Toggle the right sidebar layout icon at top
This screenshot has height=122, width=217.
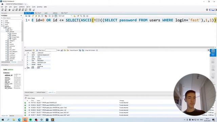coord(215,10)
